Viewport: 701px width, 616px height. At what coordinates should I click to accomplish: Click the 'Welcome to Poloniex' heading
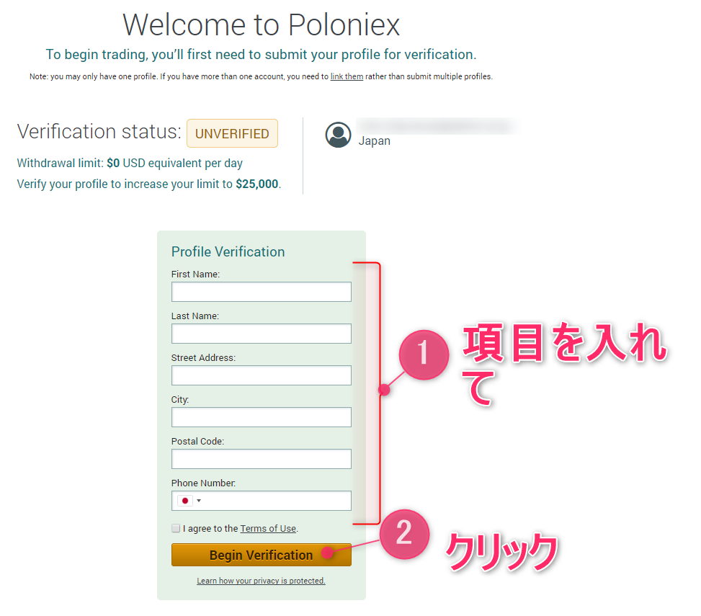(261, 25)
